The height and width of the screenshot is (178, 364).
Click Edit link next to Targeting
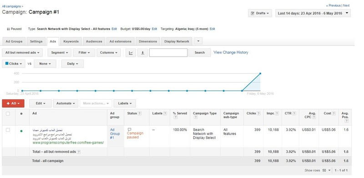(x=212, y=29)
